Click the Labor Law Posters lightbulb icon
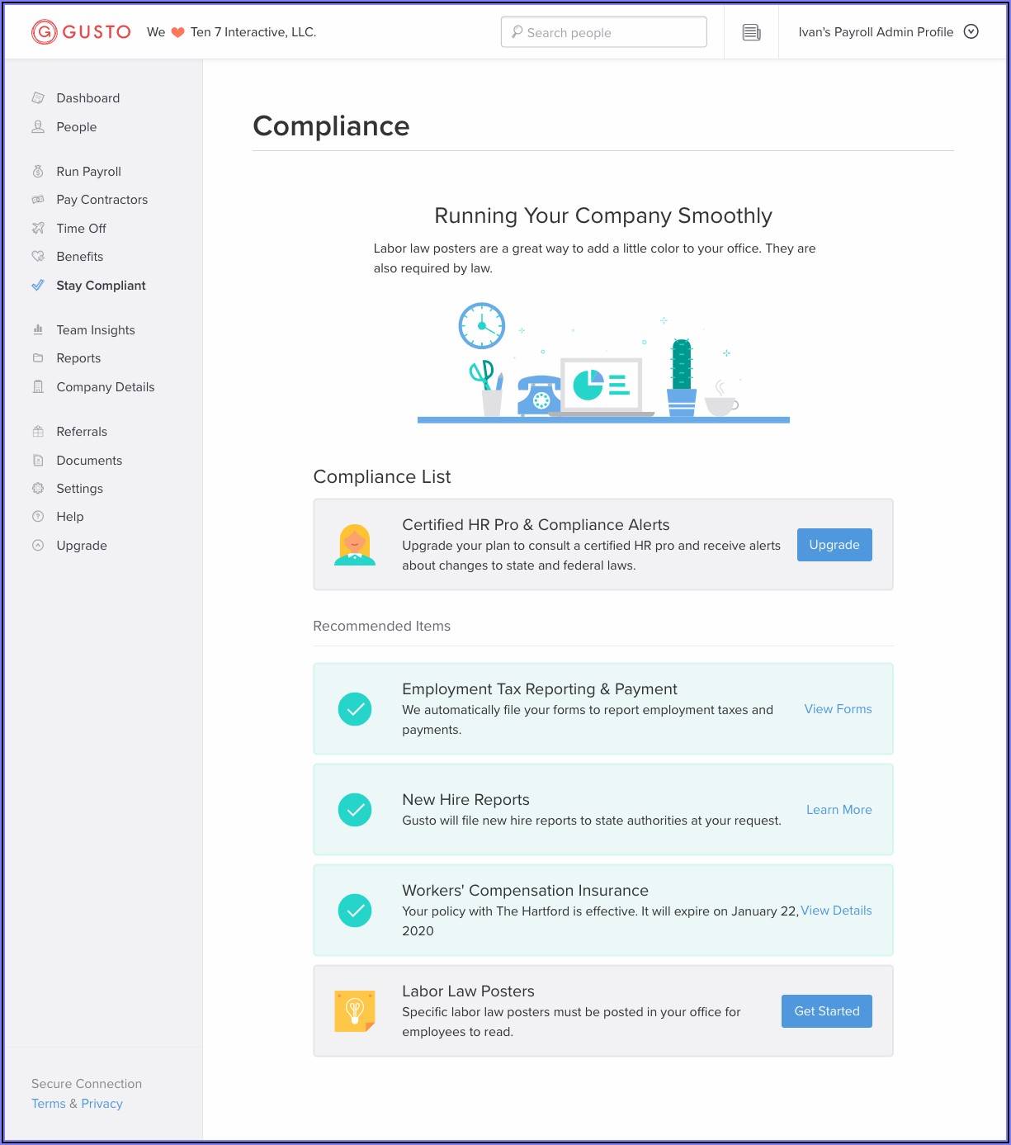1011x1145 pixels. tap(355, 1011)
